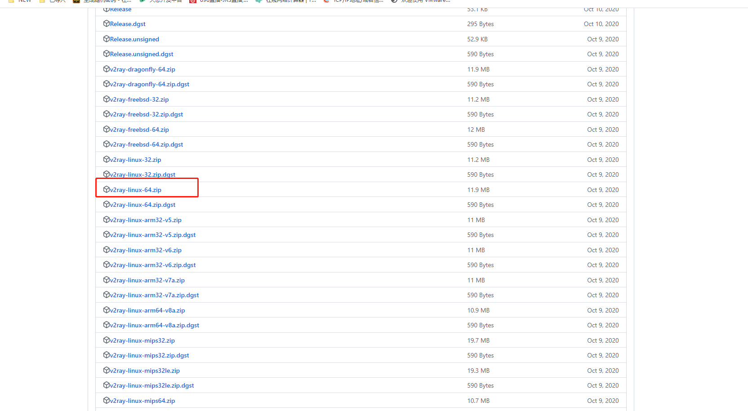Download v2ray-linux-32.zip
This screenshot has height=411, width=748.
coord(136,160)
